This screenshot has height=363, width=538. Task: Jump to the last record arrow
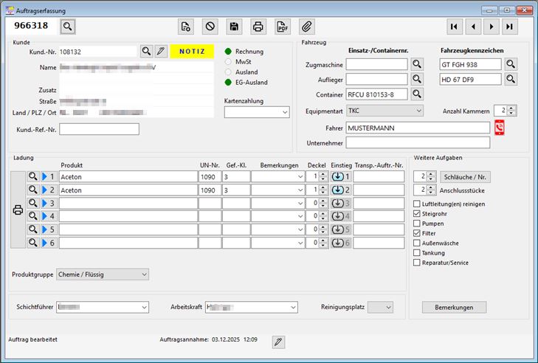(x=509, y=27)
